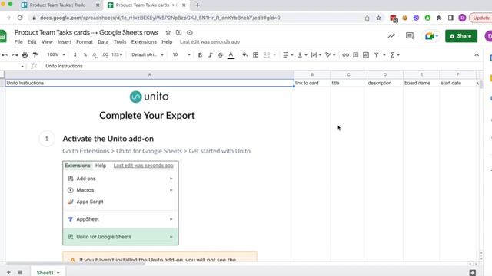Screen dimensions: 492x276
Task: Open the Help menu
Action: [x=167, y=41]
